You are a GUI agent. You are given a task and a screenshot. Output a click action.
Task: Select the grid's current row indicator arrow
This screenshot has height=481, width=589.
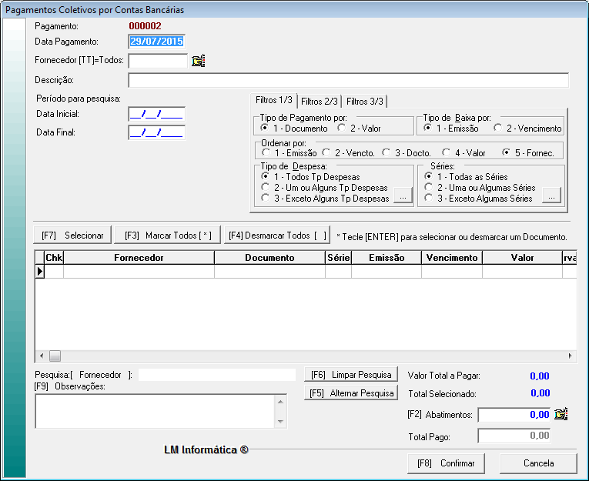(40, 271)
